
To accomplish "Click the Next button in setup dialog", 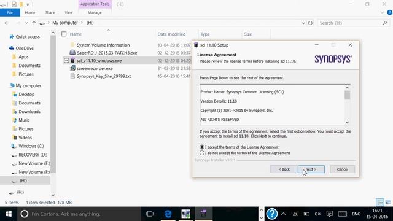I will click(311, 169).
